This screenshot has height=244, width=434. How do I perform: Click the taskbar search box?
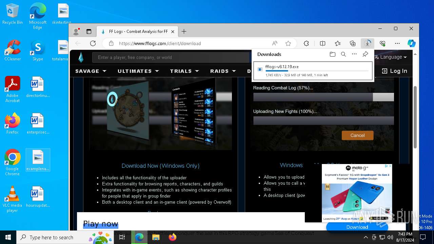[65, 237]
